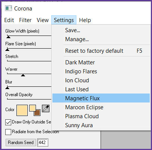Open the Edit menu
The image size is (152, 150).
9,20
